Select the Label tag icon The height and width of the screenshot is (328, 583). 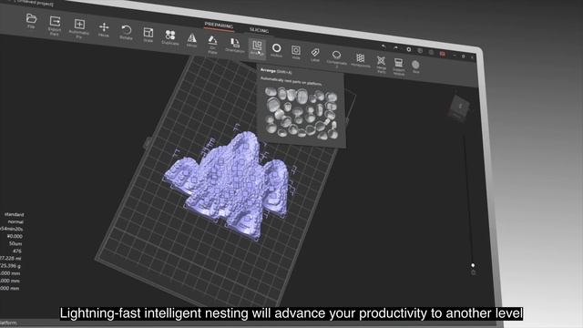[x=315, y=53]
